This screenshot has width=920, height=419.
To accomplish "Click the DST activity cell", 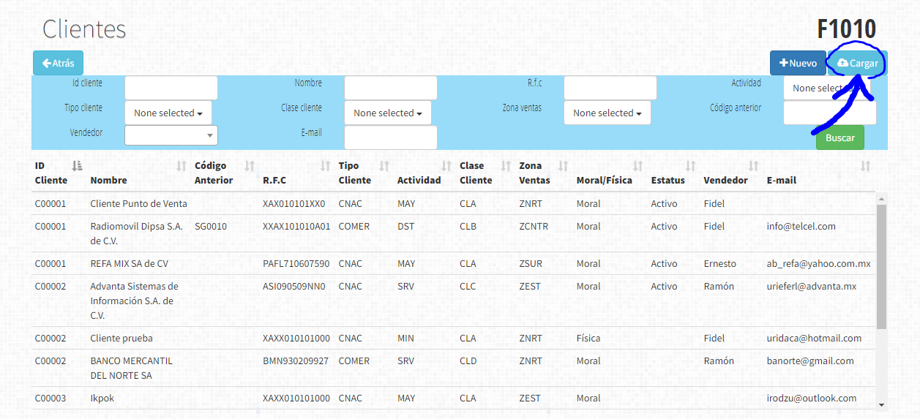I will (x=406, y=226).
